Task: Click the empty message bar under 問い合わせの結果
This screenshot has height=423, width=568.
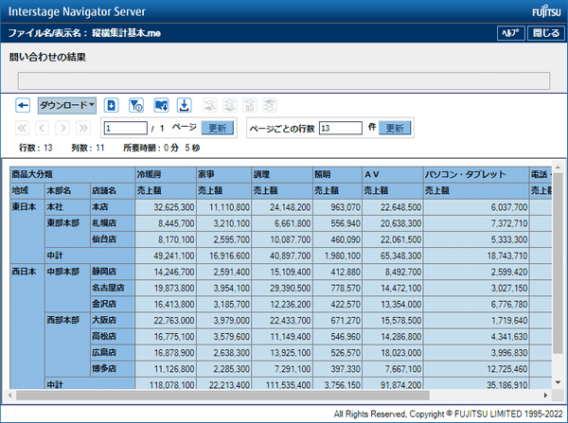Action: pos(284,80)
